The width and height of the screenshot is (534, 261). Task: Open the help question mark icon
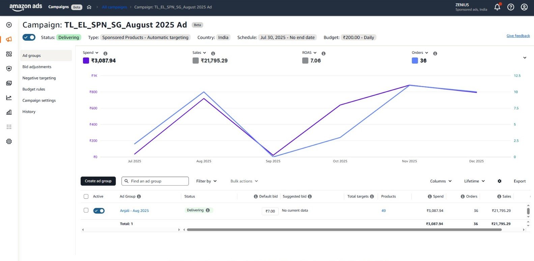tap(511, 7)
